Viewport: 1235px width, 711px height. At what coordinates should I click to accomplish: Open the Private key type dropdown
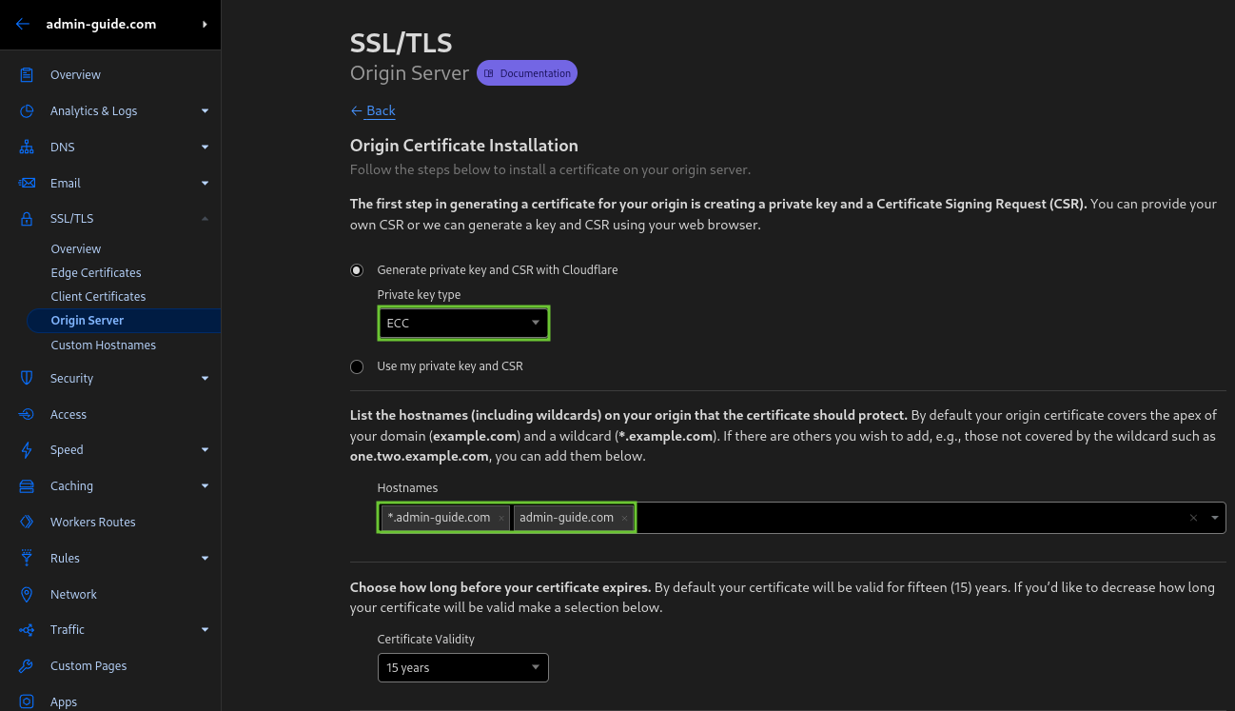point(462,323)
